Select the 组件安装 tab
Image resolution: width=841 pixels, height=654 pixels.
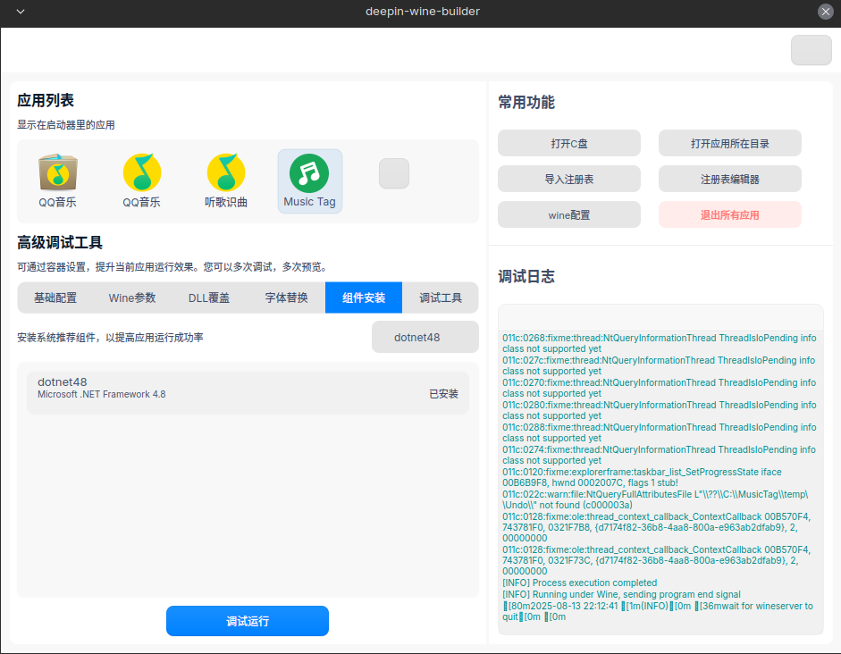point(364,298)
